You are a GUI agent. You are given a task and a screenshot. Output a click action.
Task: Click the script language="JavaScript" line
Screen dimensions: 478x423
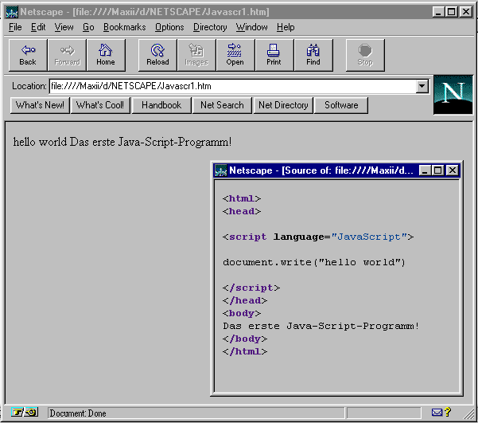click(318, 237)
